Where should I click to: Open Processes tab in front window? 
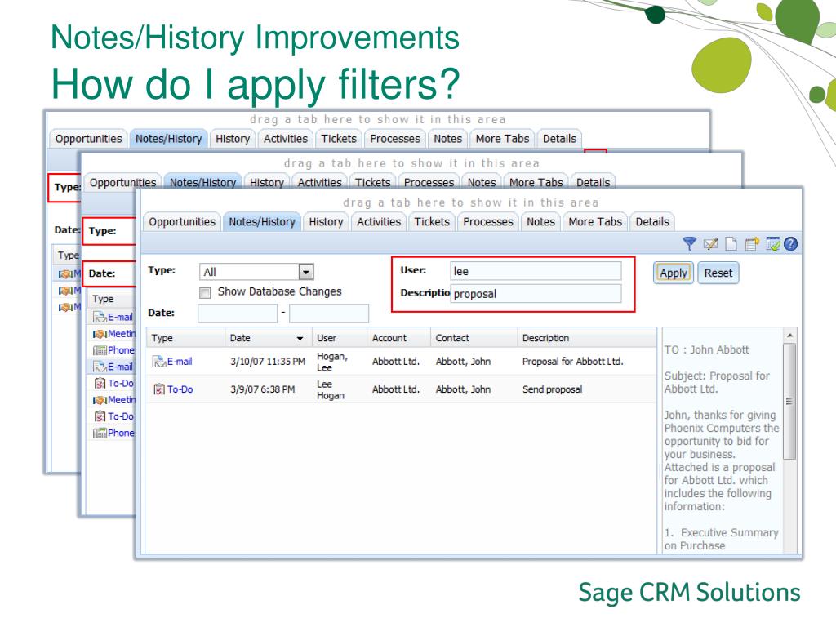(488, 222)
